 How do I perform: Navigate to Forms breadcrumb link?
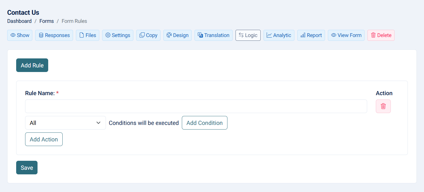pyautogui.click(x=46, y=21)
